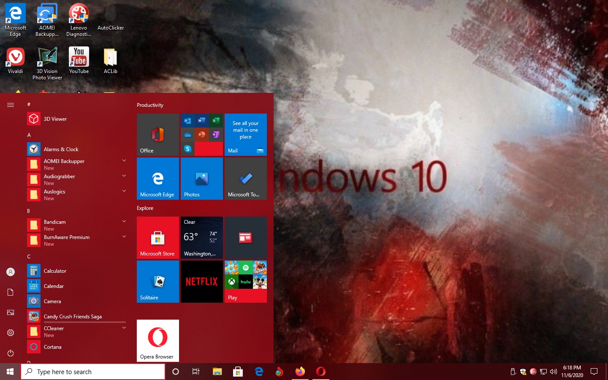The width and height of the screenshot is (608, 380).
Task: Click the letter B section header
Action: (x=29, y=211)
